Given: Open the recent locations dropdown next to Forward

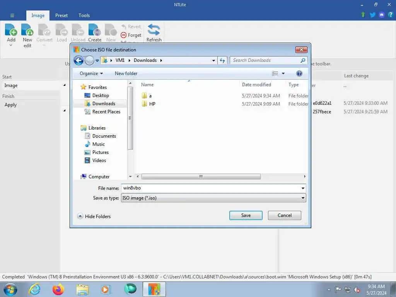Looking at the screenshot, I should 97,61.
